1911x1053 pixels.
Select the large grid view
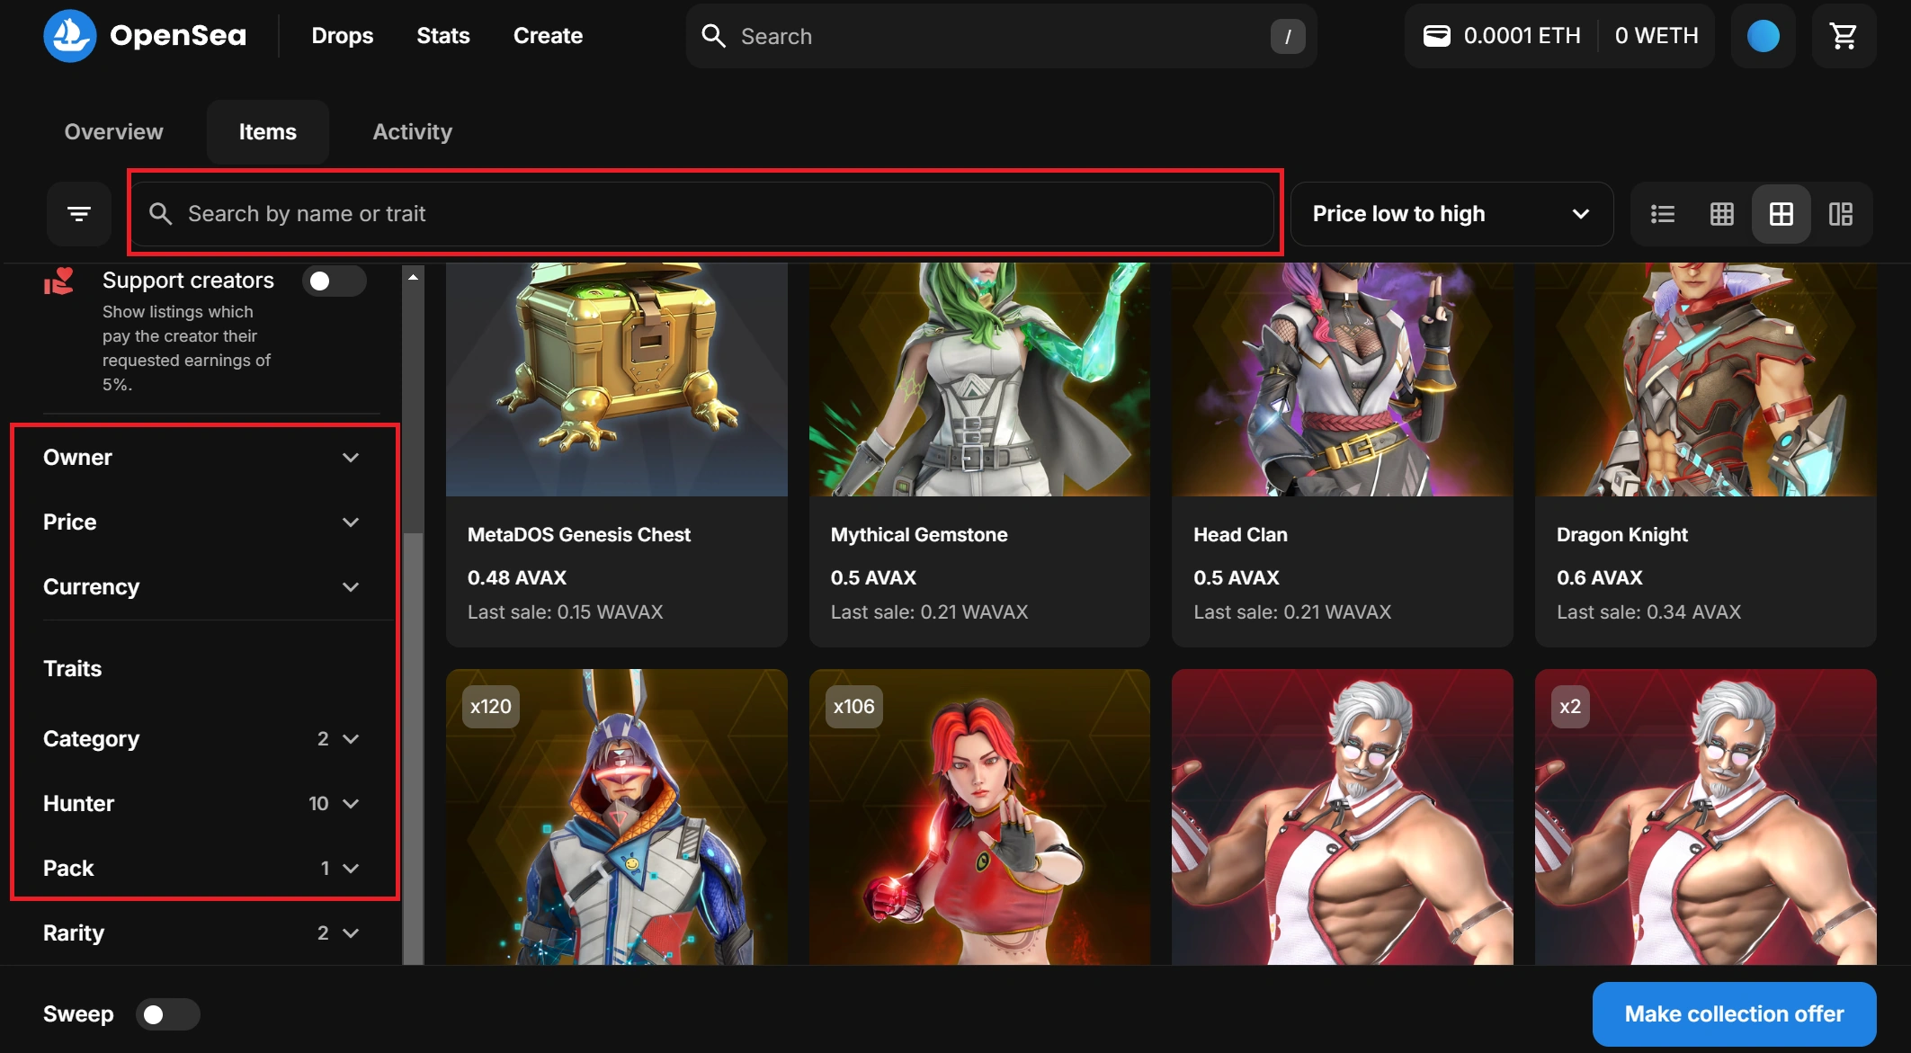(1781, 214)
